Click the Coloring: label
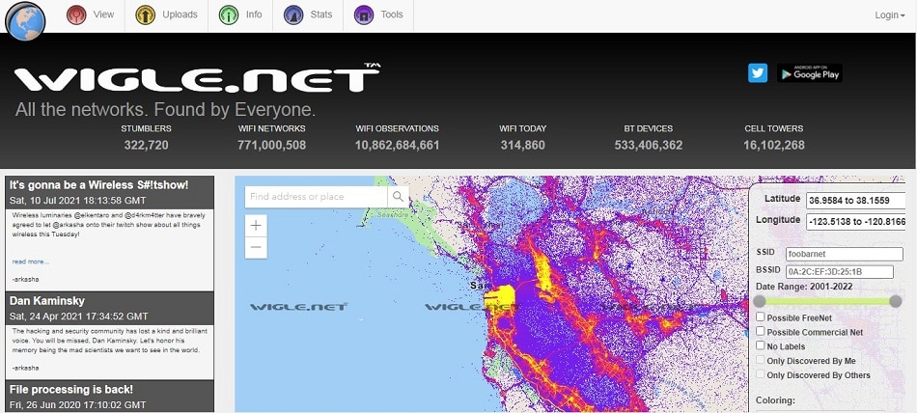The image size is (917, 413). [775, 400]
